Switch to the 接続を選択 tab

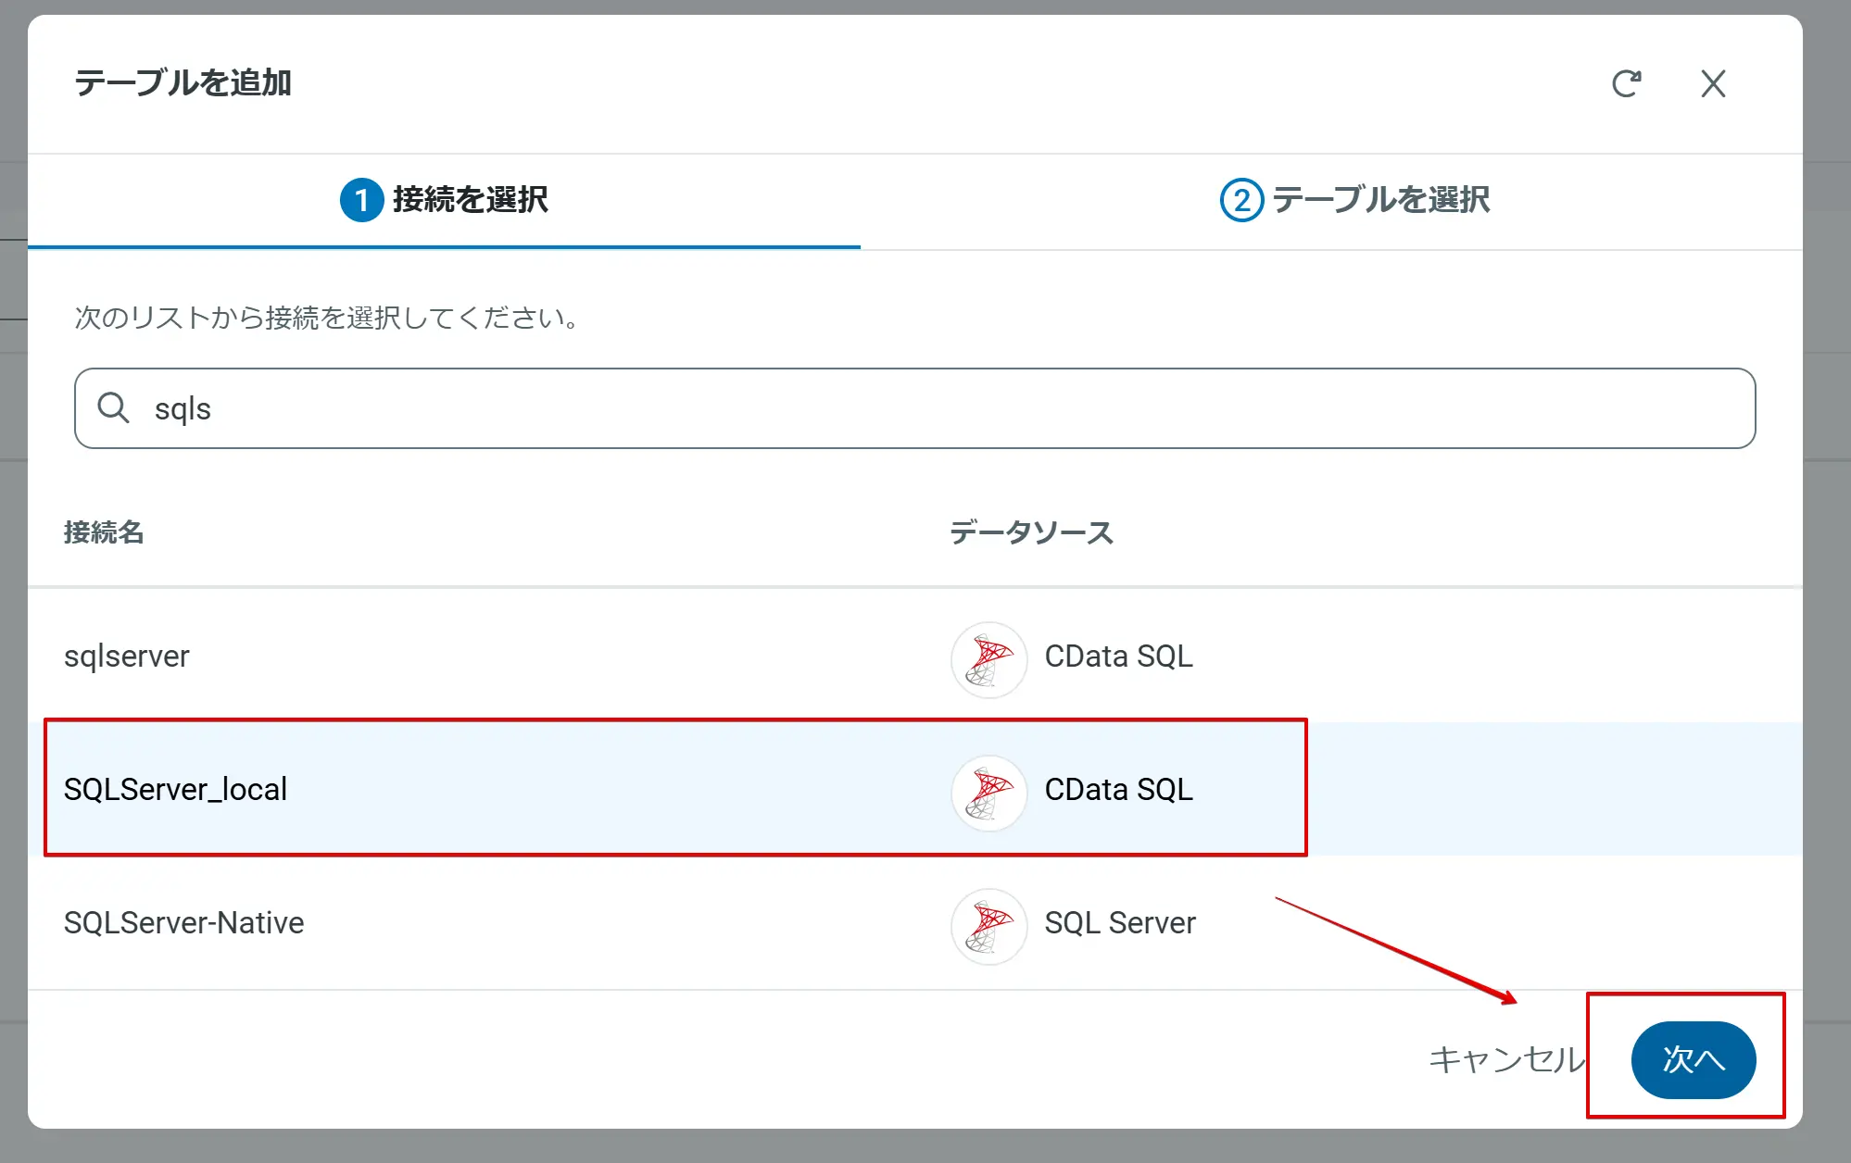[x=470, y=200]
